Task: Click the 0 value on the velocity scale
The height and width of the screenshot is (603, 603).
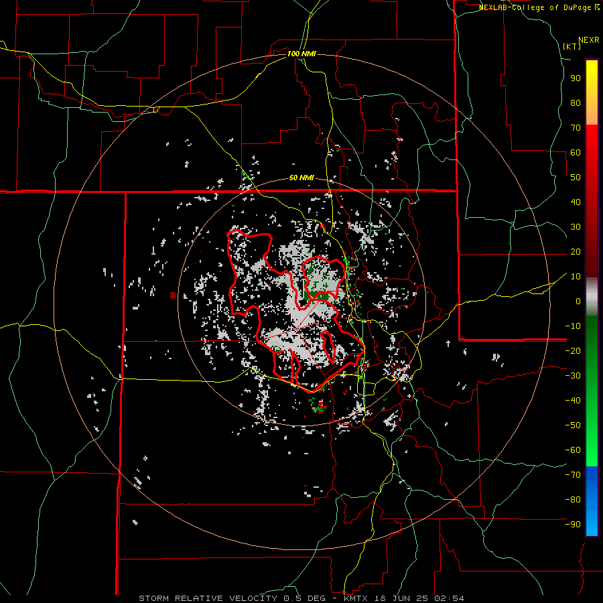Action: pos(578,301)
